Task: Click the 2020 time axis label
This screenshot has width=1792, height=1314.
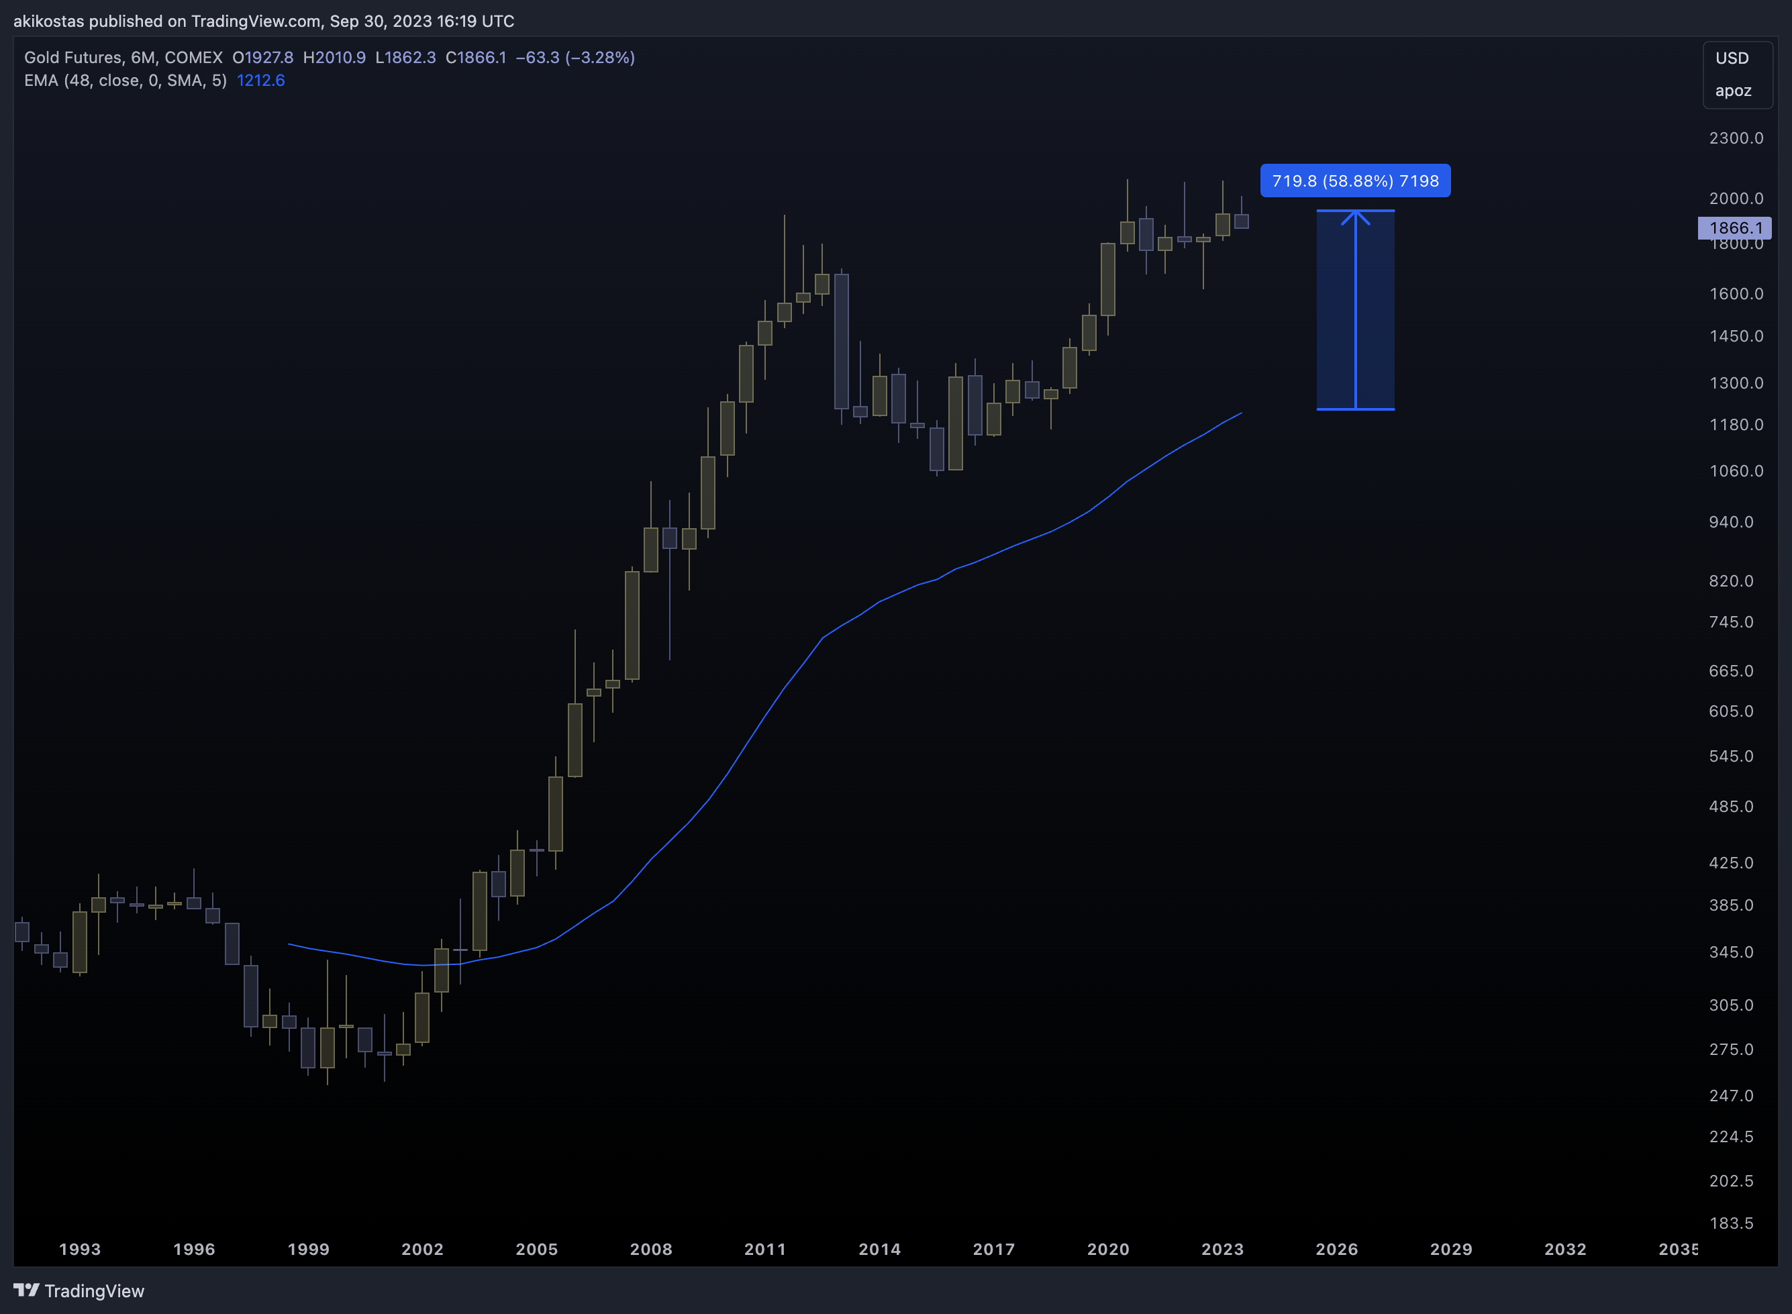Action: [x=1109, y=1250]
